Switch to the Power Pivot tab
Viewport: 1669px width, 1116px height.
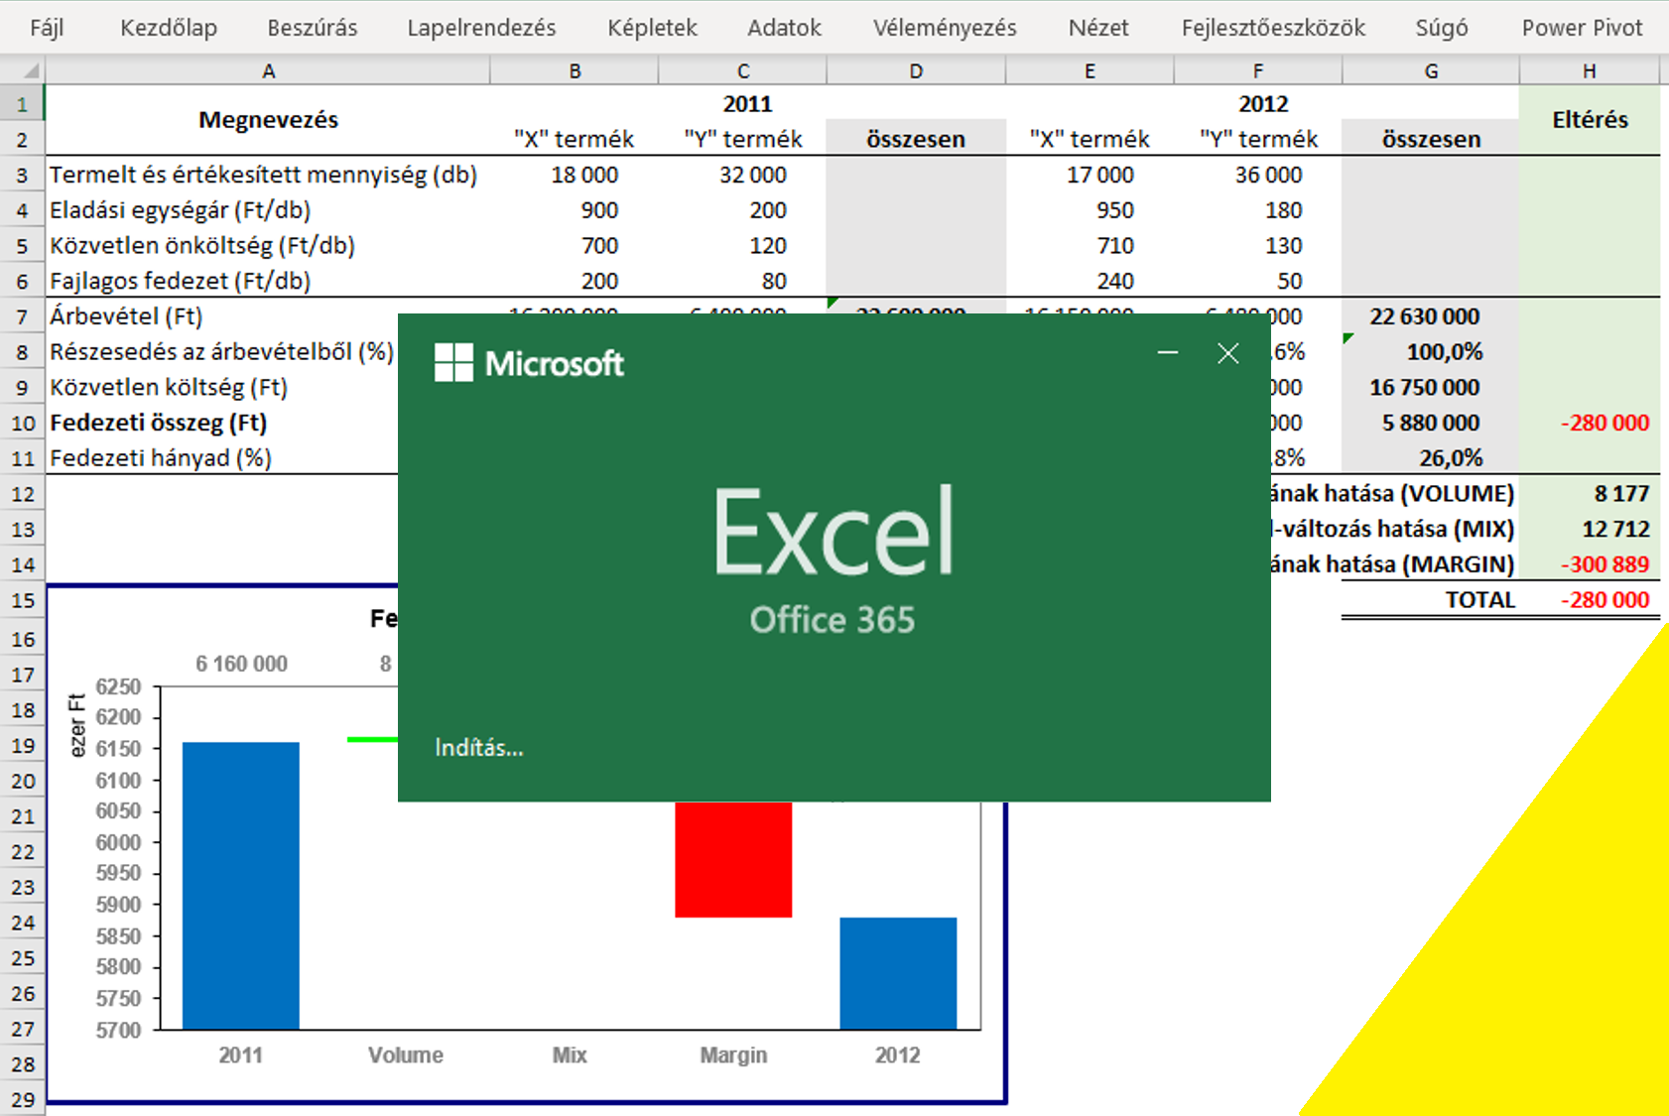(1583, 28)
